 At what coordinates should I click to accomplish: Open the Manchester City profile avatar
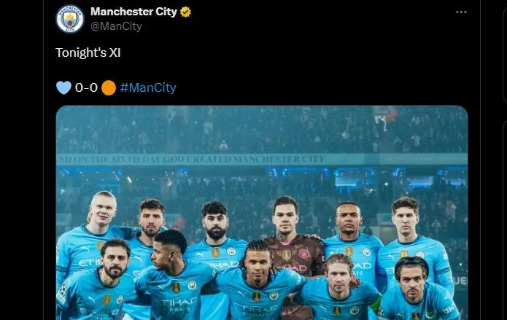70,19
